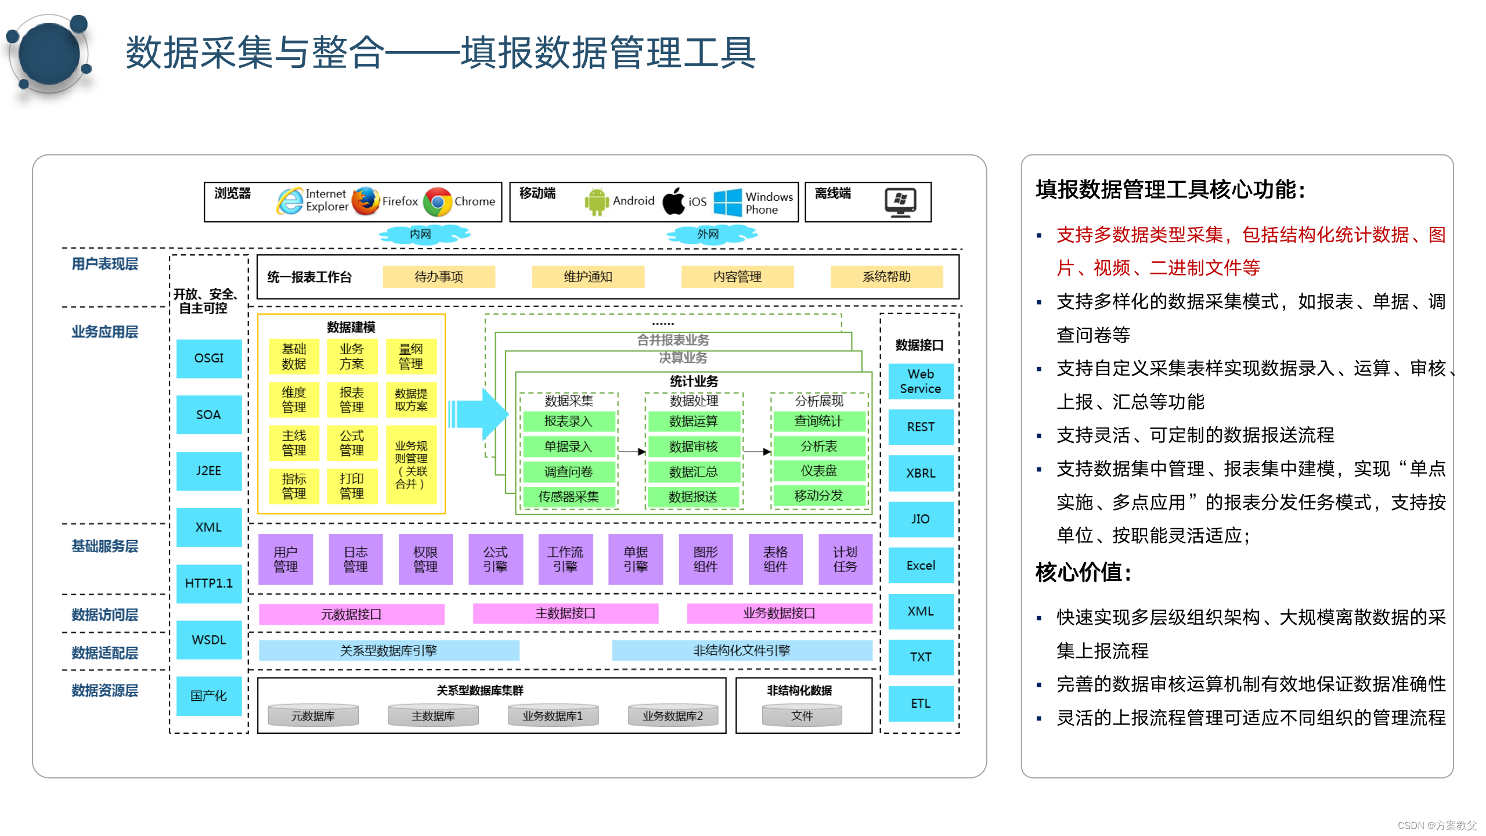Image resolution: width=1486 pixels, height=836 pixels.
Task: Click the Excel interface block
Action: click(x=921, y=565)
